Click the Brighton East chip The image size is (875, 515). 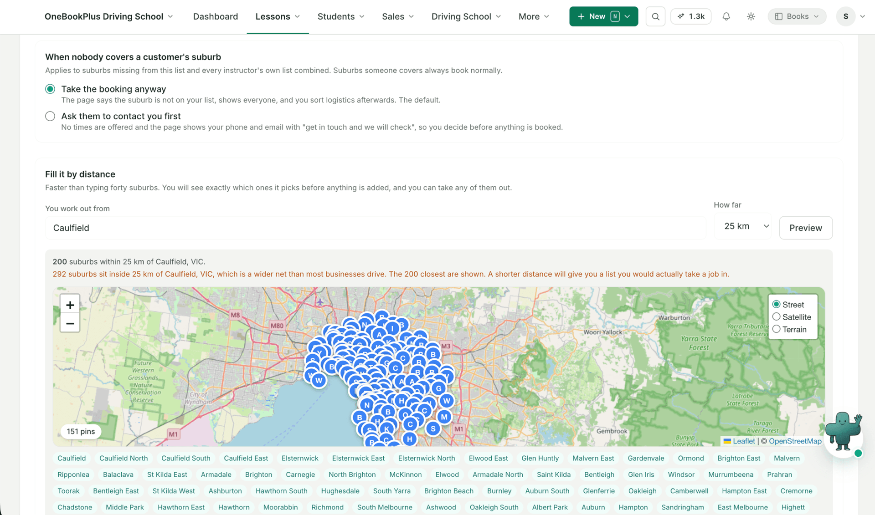pyautogui.click(x=739, y=458)
